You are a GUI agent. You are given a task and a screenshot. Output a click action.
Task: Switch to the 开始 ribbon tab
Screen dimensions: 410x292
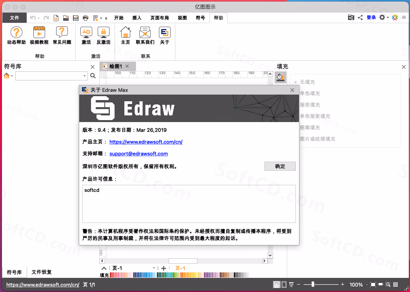pos(119,18)
